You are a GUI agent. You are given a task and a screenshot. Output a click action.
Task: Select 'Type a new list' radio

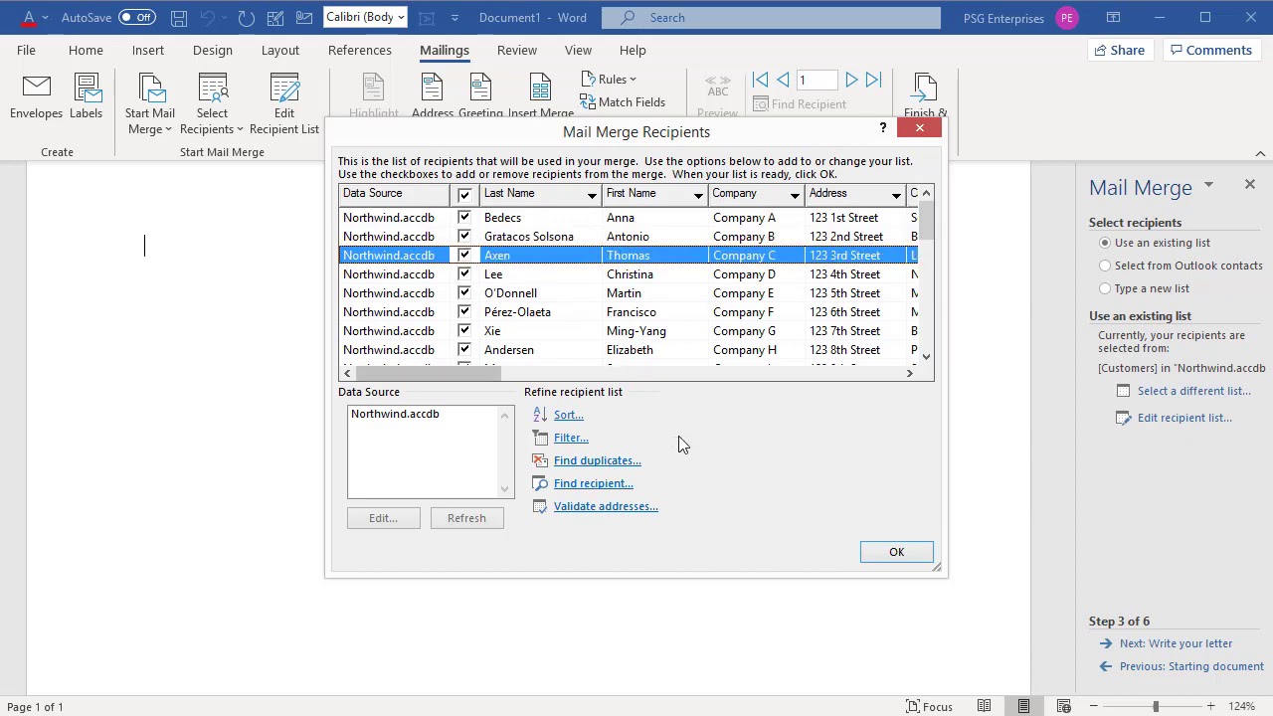click(x=1105, y=288)
